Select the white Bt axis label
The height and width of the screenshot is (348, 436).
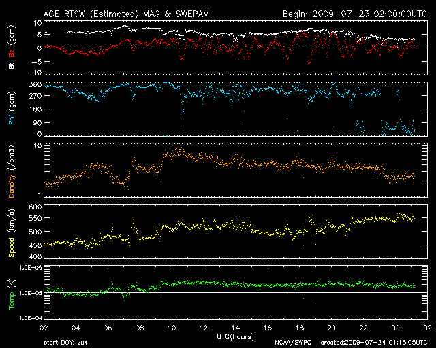[x=10, y=65]
